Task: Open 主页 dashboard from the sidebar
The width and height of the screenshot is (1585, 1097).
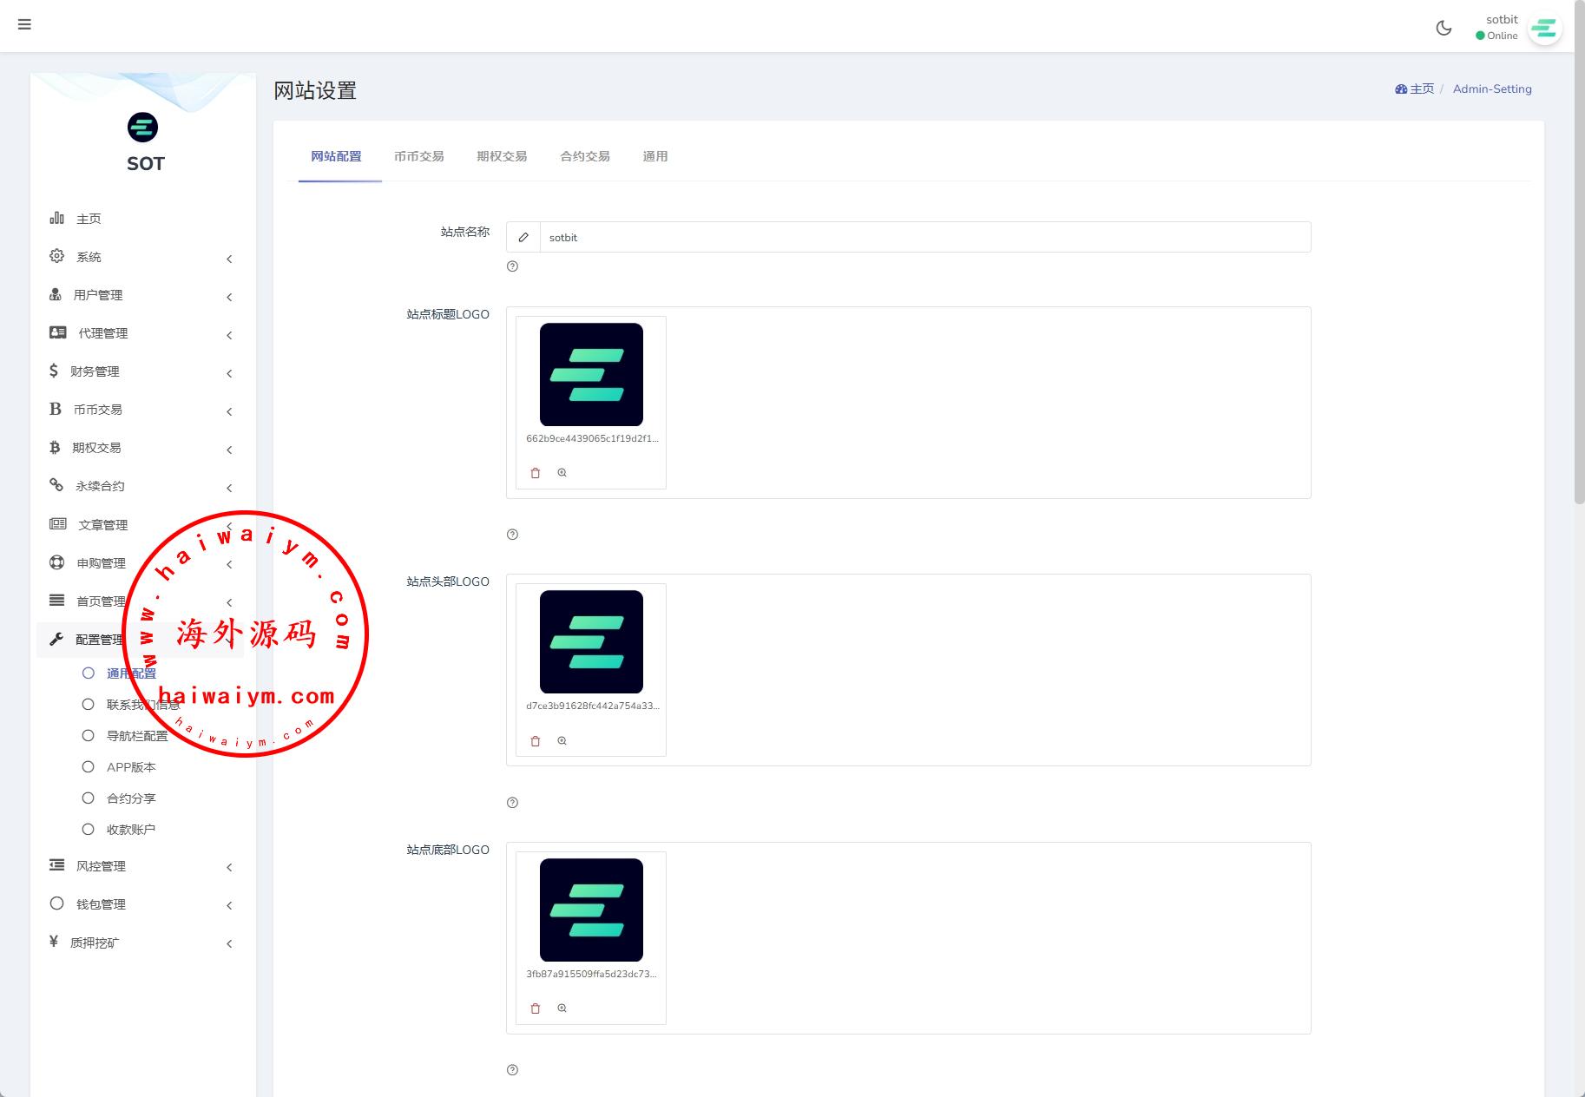Action: pos(88,219)
